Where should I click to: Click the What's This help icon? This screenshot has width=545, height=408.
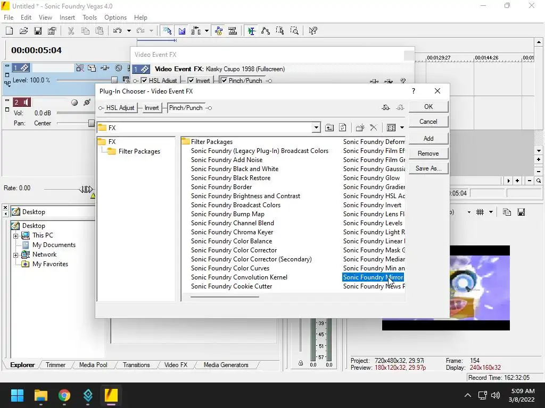click(x=313, y=31)
